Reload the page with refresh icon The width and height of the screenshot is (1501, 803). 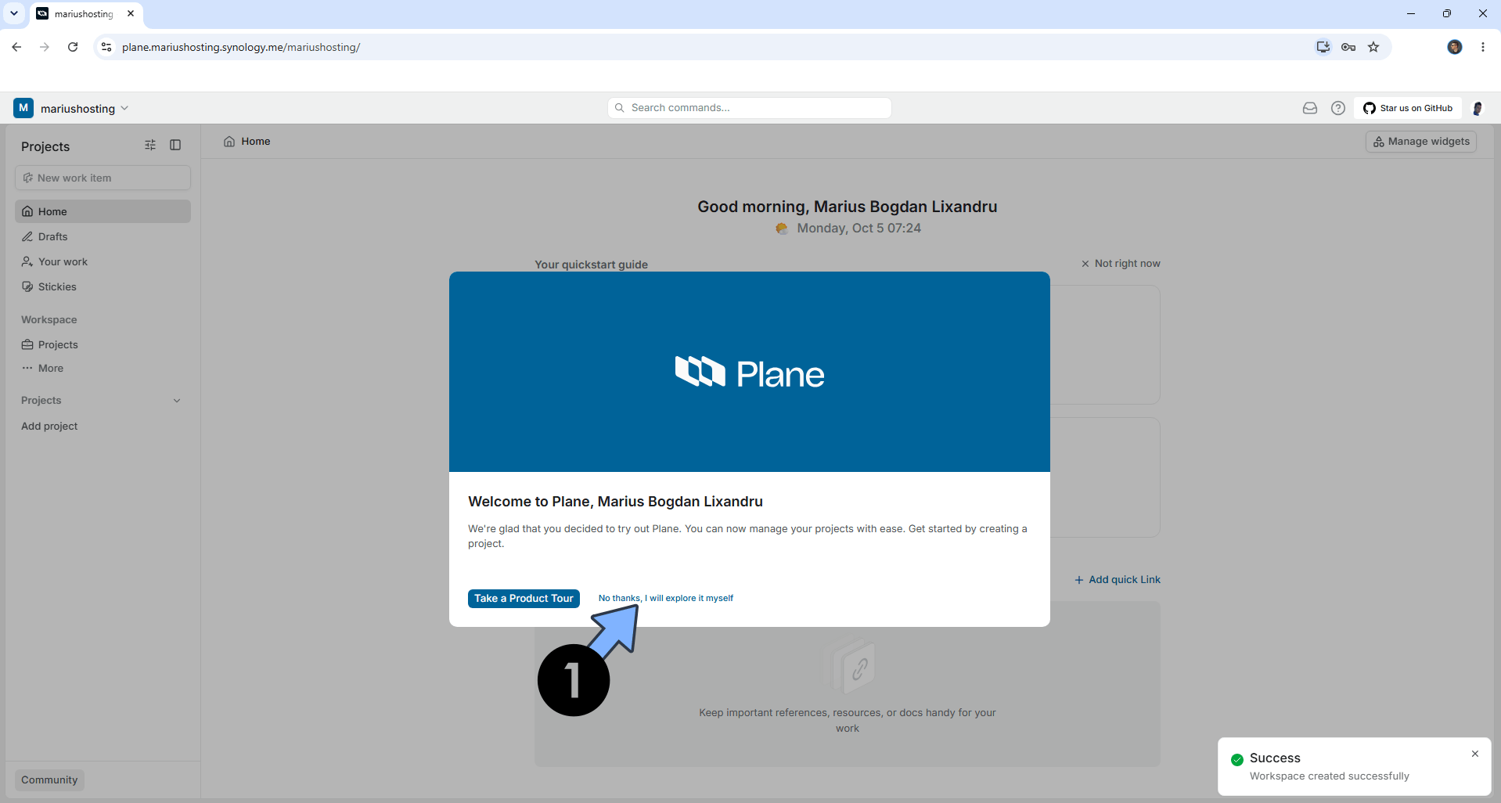click(x=73, y=47)
